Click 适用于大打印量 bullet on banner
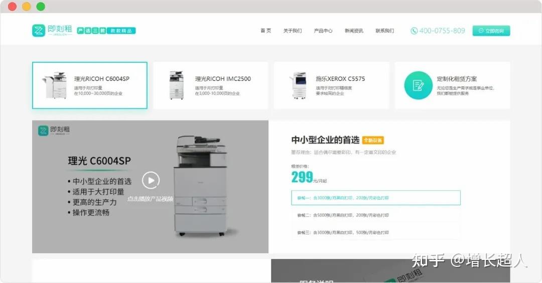The height and width of the screenshot is (283, 542). pos(96,192)
